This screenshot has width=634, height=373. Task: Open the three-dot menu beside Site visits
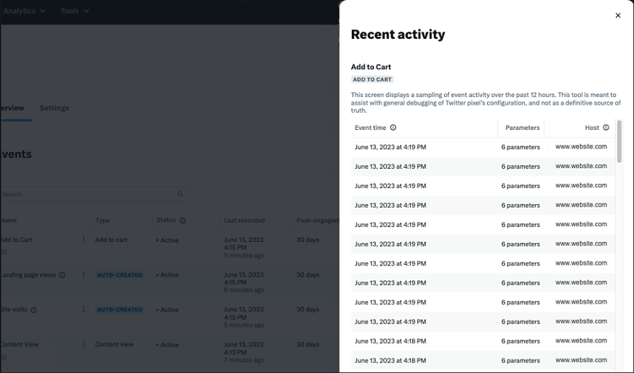(84, 309)
